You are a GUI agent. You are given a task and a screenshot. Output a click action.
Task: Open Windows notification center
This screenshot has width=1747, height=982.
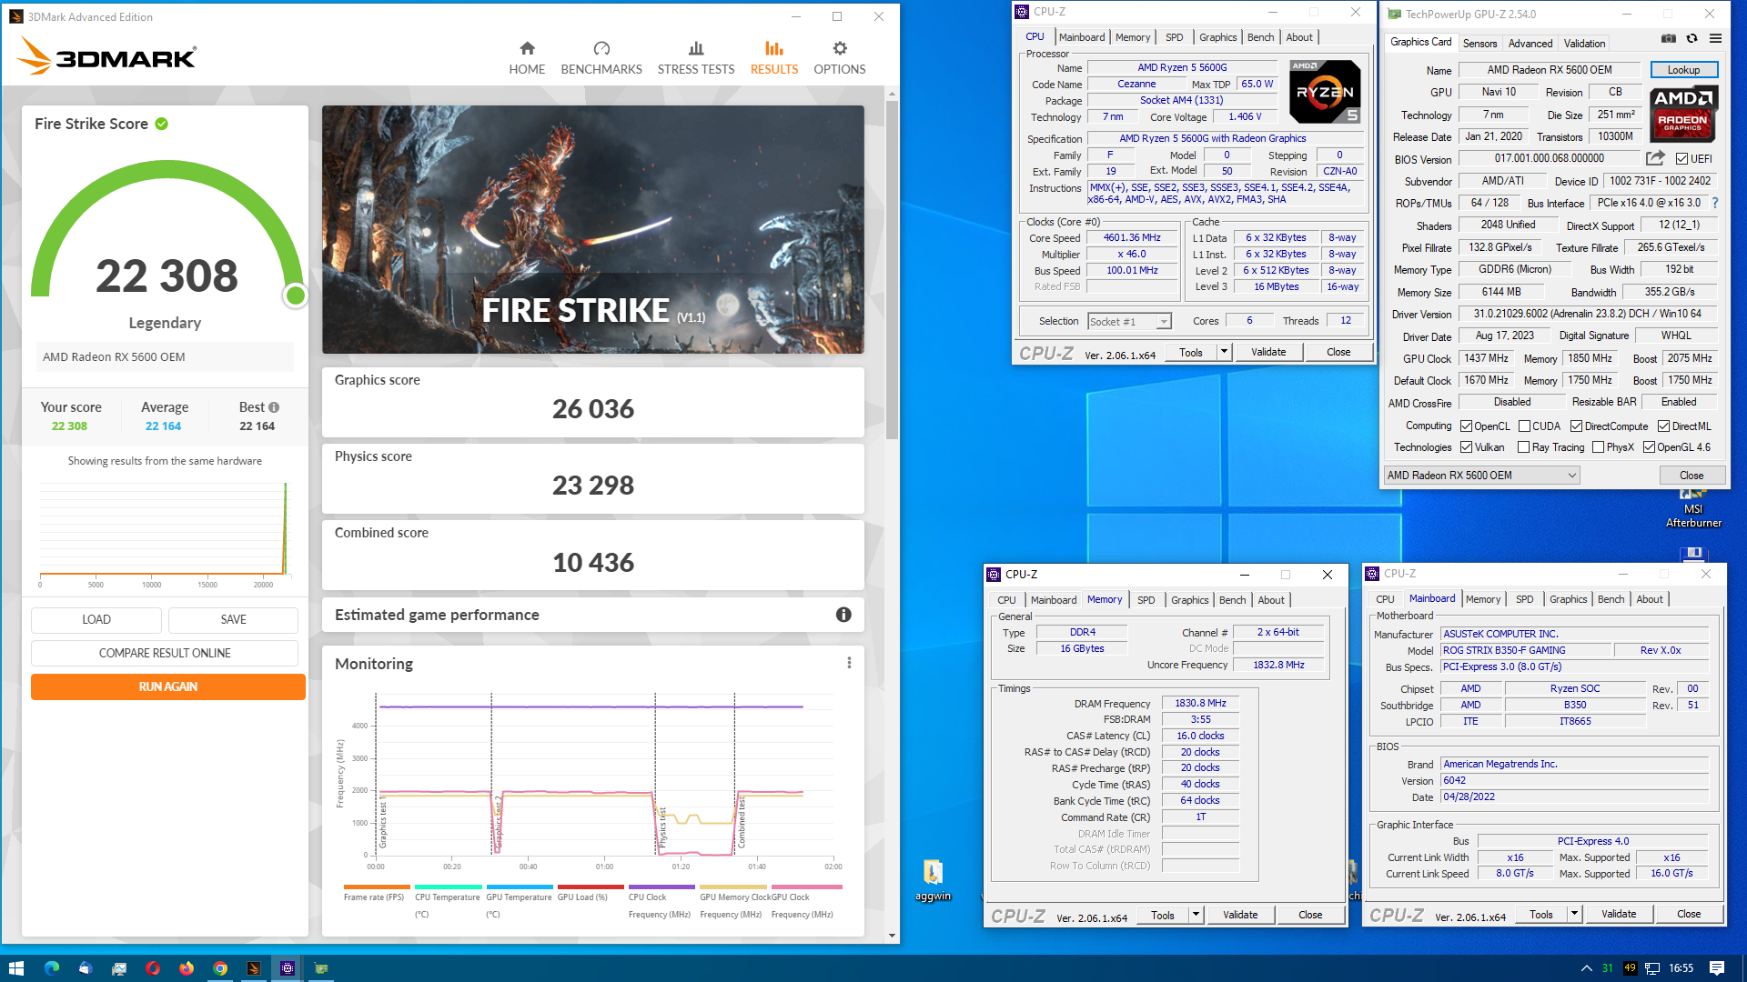[1717, 968]
